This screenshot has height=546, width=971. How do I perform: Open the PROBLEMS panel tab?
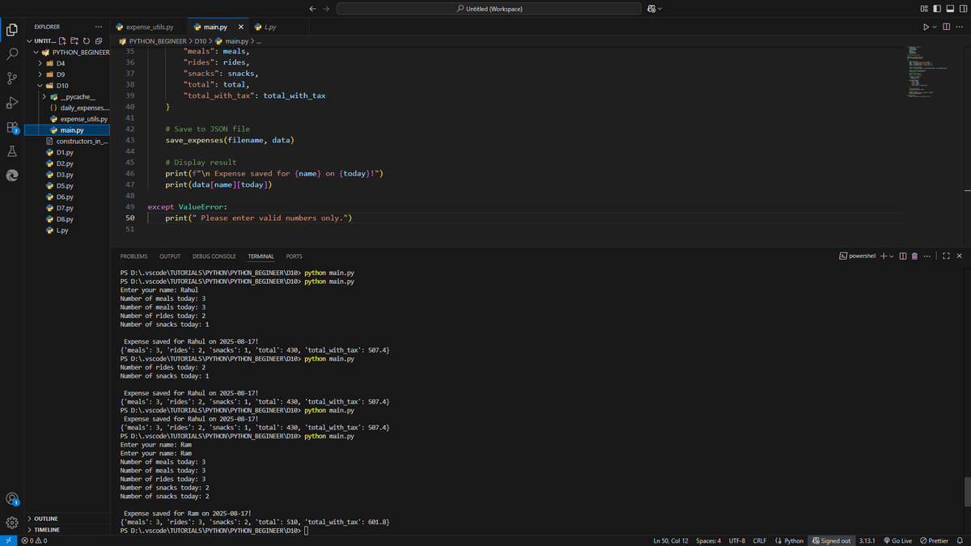tap(134, 256)
